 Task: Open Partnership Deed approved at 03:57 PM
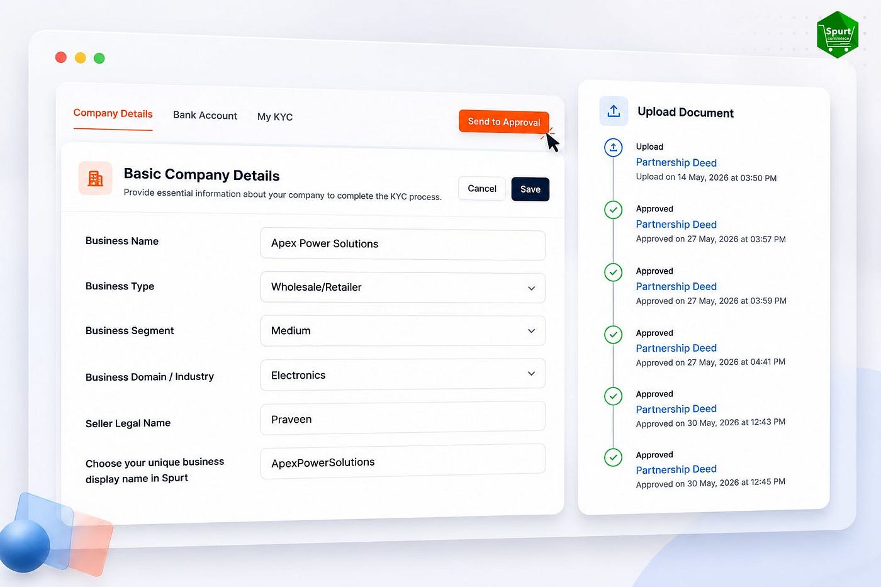pos(676,225)
